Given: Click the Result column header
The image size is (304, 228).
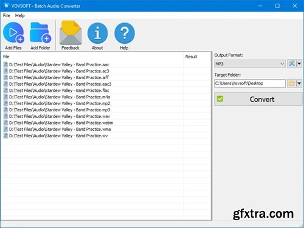Looking at the screenshot, I should point(197,57).
